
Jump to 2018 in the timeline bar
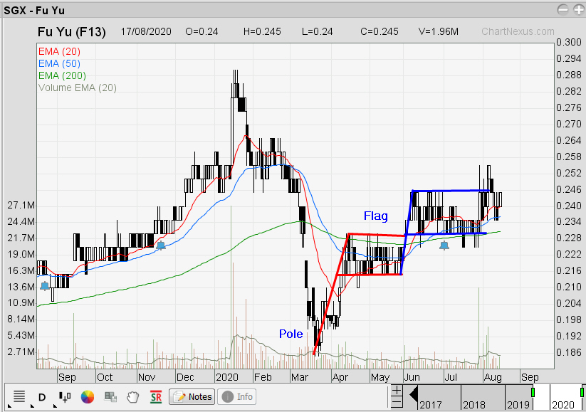click(474, 405)
